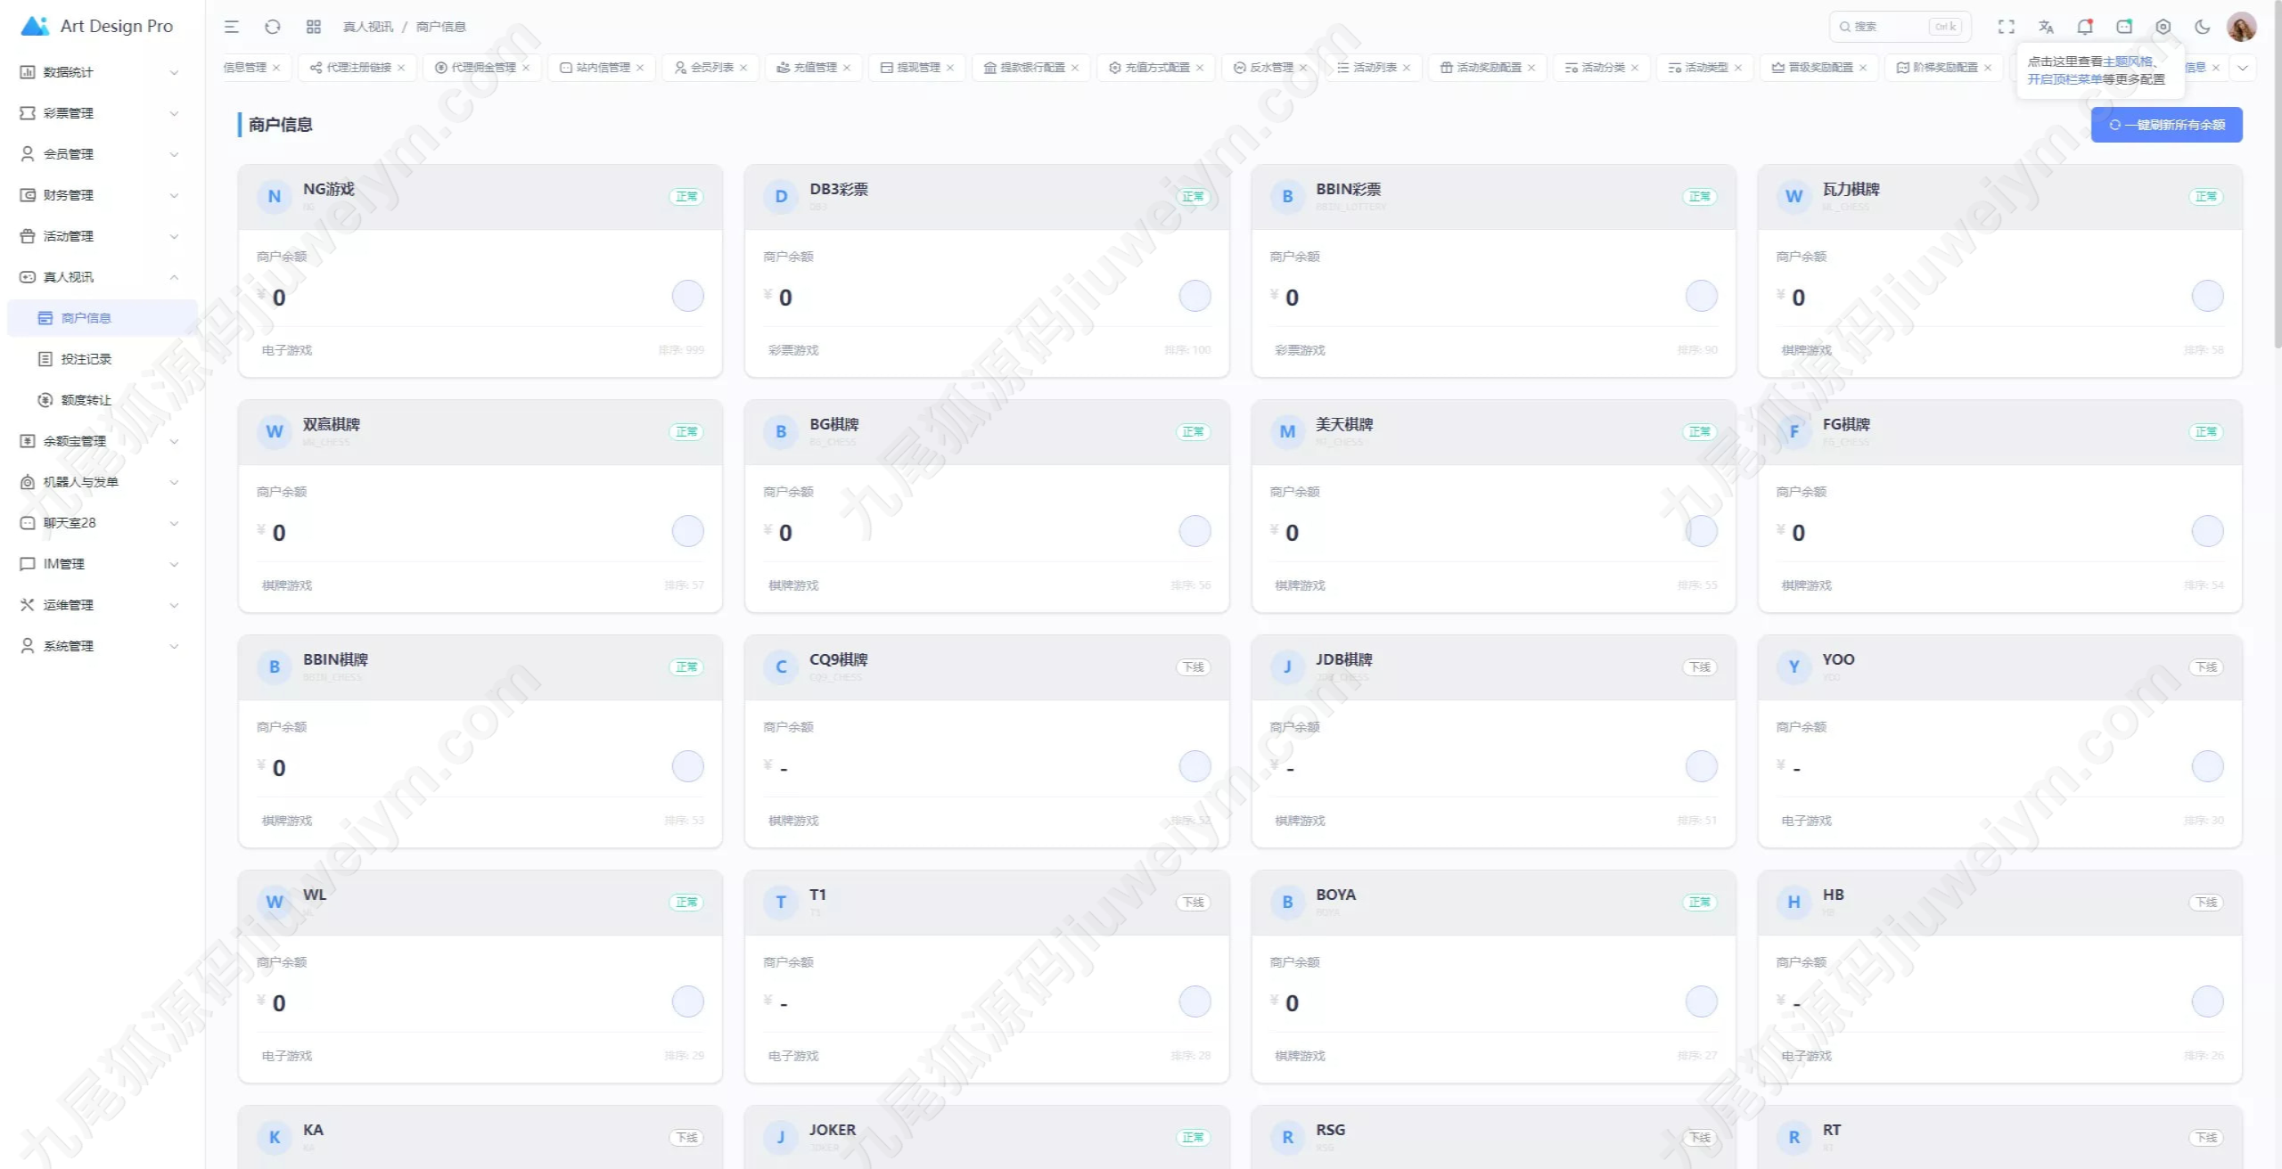Viewport: 2282px width, 1169px height.
Task: Collapse sidebar with the hamburger menu icon
Action: [x=232, y=27]
